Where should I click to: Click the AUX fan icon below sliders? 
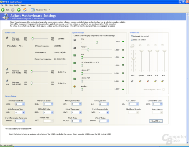163,81
